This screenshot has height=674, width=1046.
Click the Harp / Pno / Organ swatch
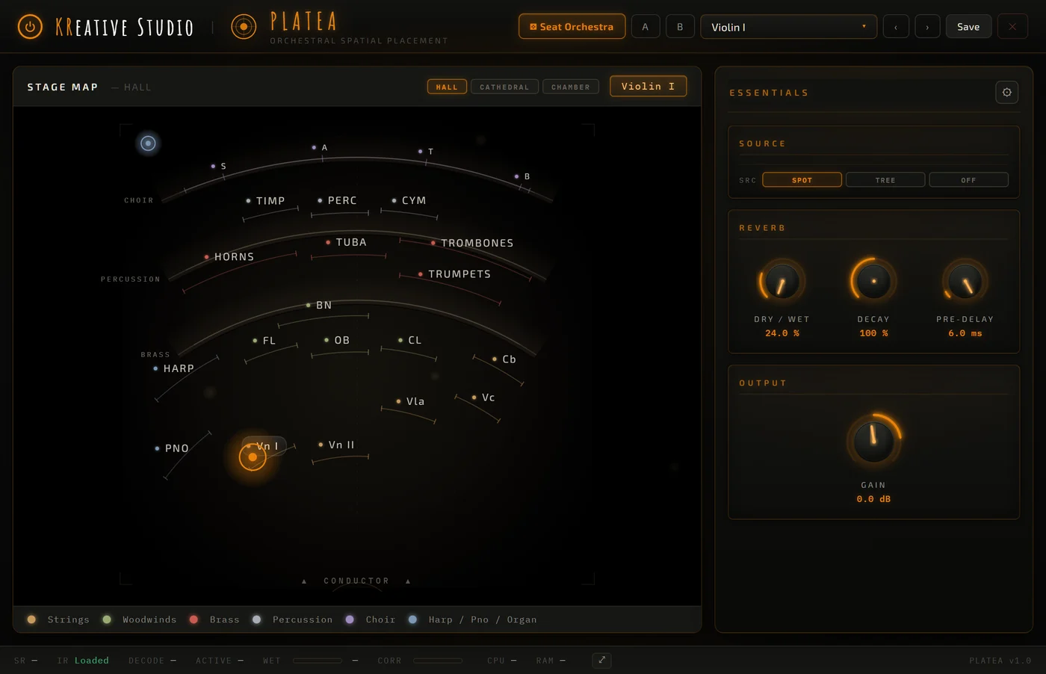click(412, 619)
